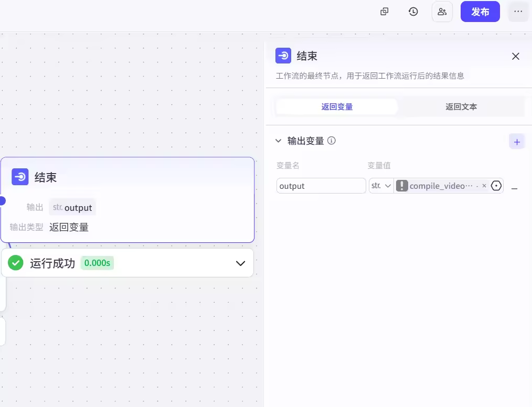Click the warning icon on compile_video variable

(x=402, y=186)
